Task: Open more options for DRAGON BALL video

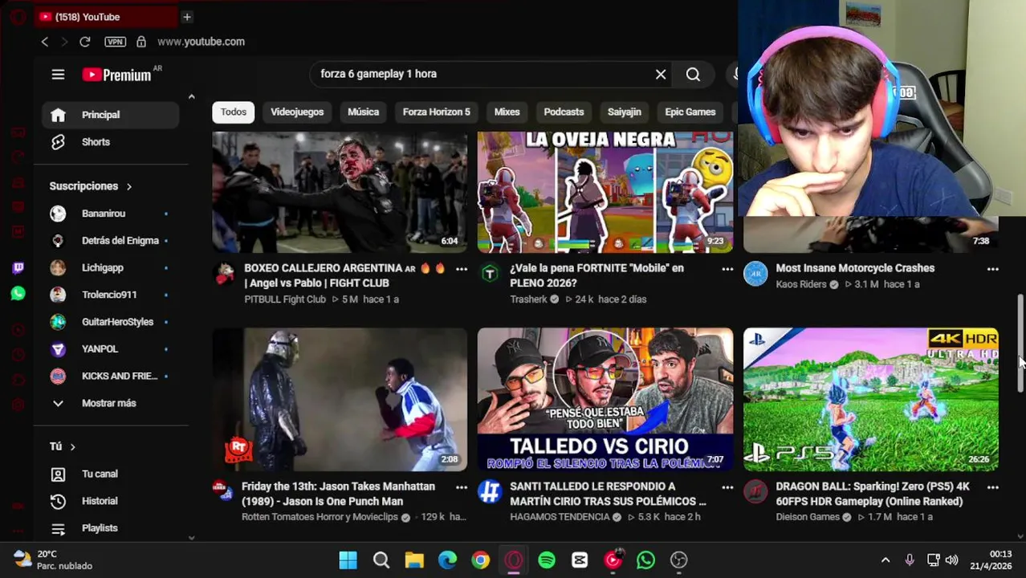Action: point(993,487)
